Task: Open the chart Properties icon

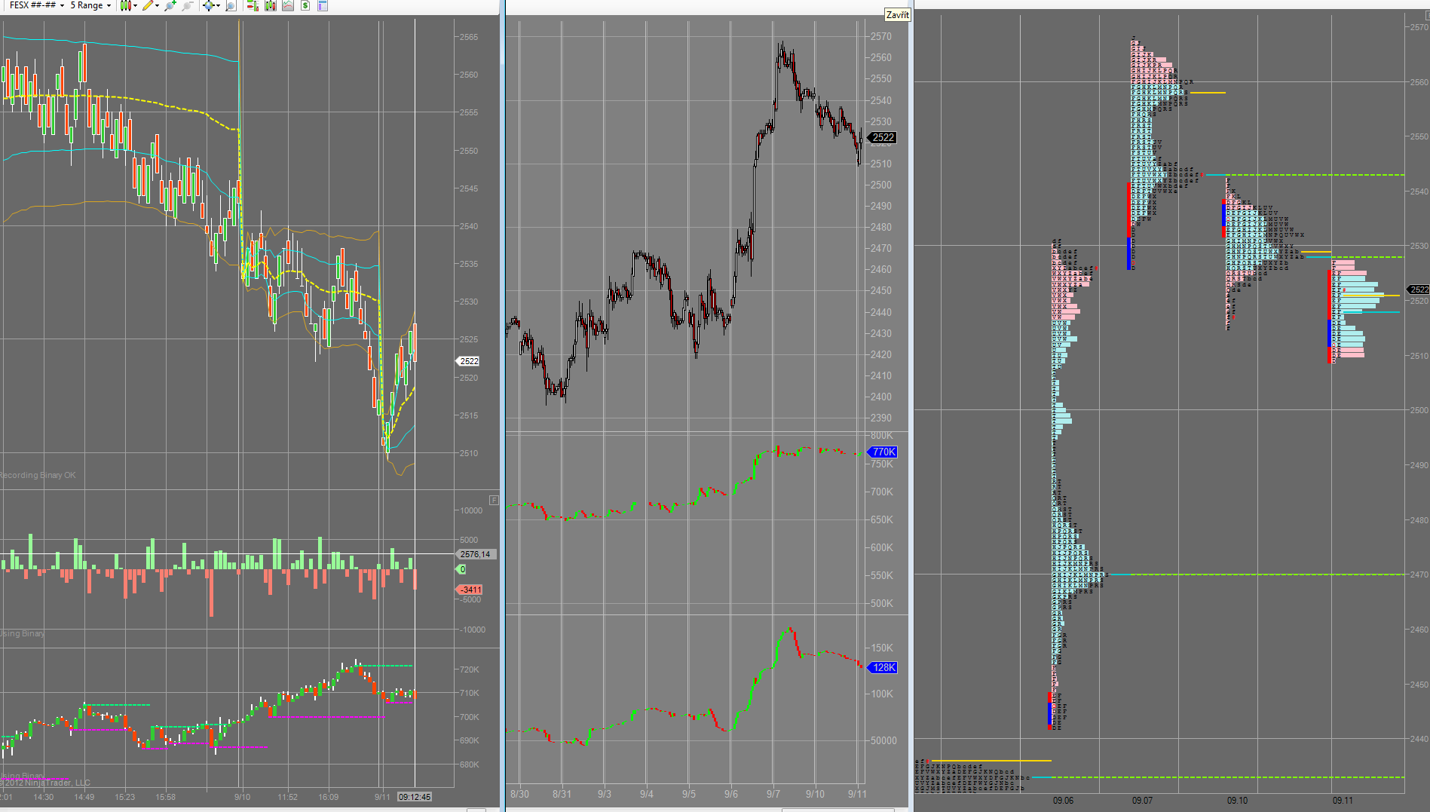Action: point(323,5)
